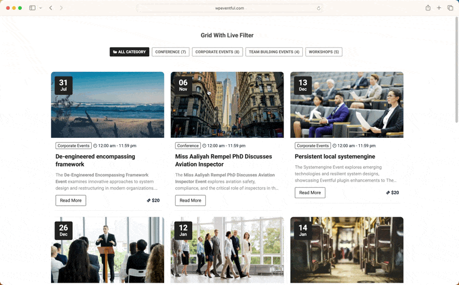Viewport: 459px width, 285px height.
Task: Filter by Conference (7)
Action: 170,52
